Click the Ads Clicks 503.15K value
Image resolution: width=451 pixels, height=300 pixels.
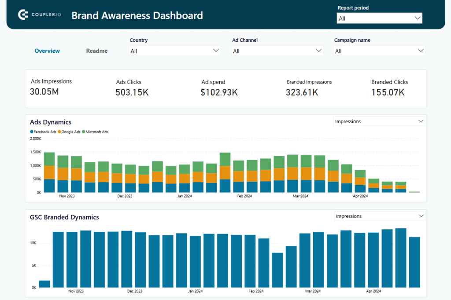(132, 92)
